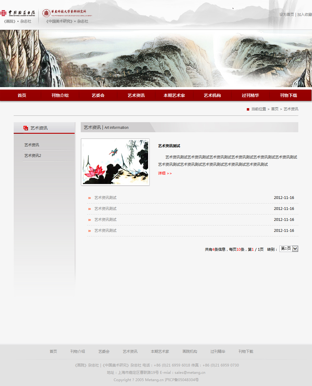Click 艺术资讯 in the breadcrumb trail
The height and width of the screenshot is (386, 312).
coord(291,109)
